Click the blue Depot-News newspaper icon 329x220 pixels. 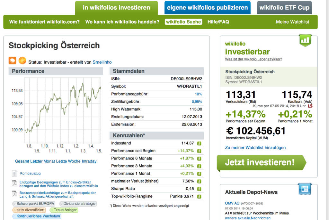[304, 189]
